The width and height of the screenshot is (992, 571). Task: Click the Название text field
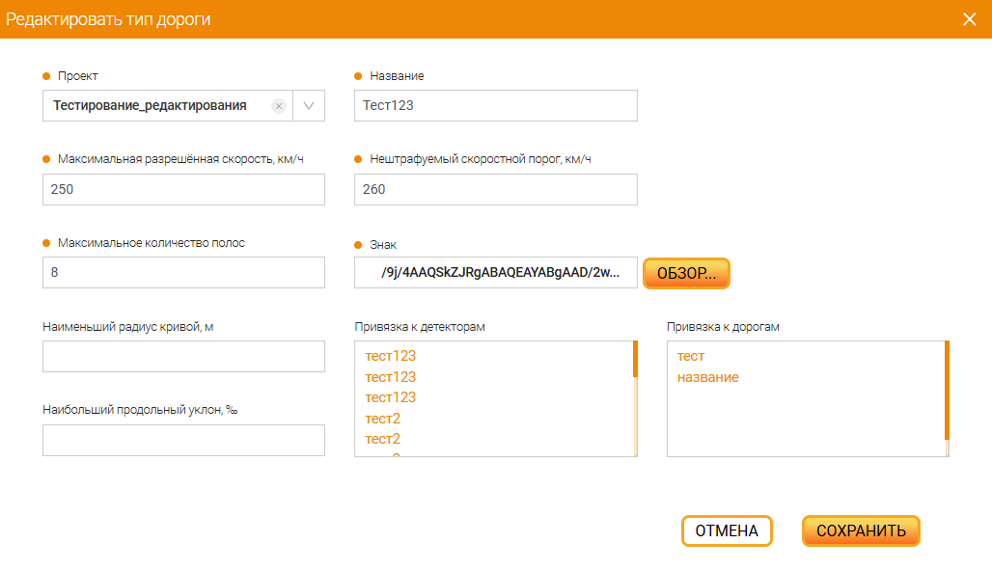(x=495, y=106)
